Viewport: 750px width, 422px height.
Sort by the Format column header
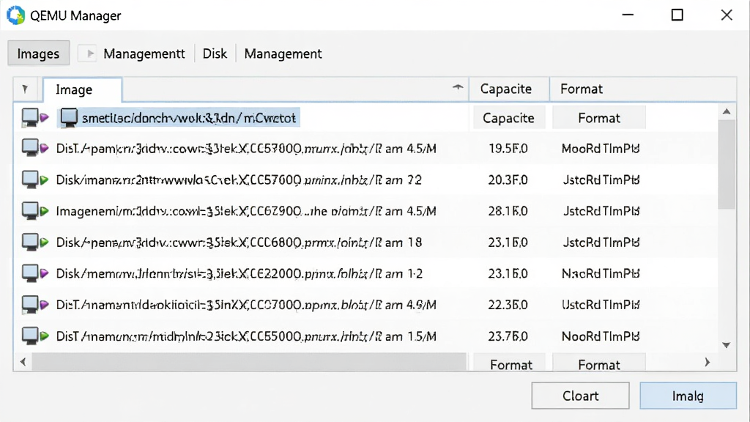tap(643, 89)
